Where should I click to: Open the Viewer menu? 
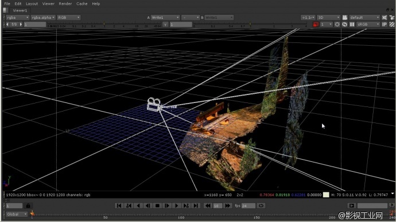(x=48, y=4)
